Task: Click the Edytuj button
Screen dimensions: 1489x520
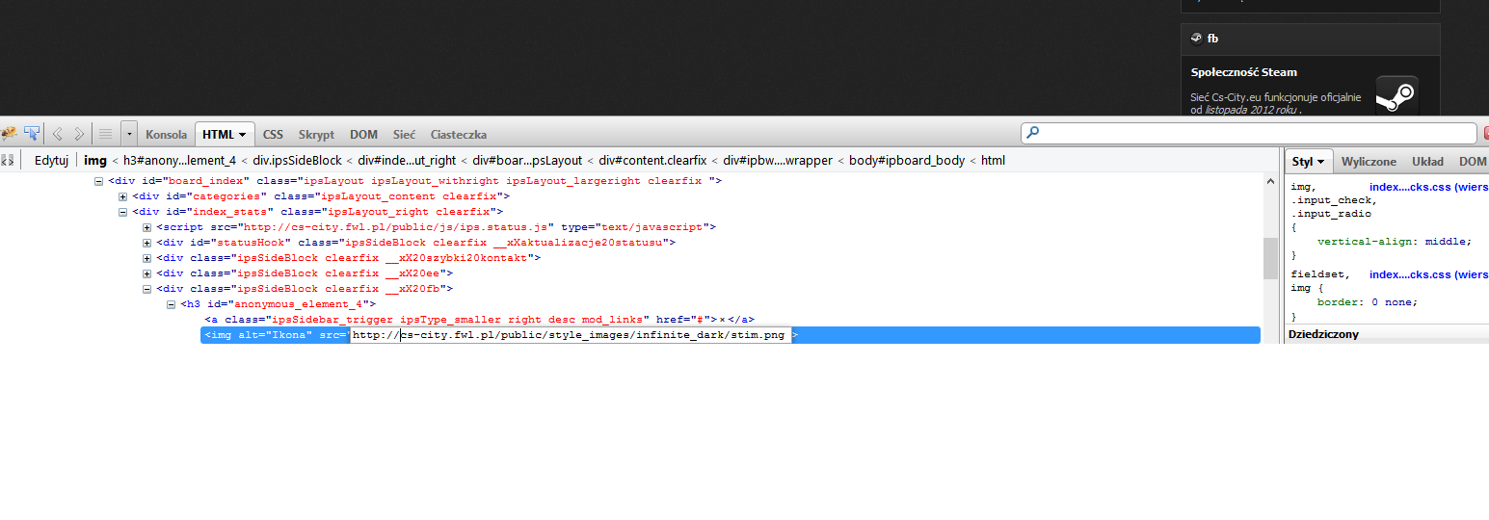Action: click(x=51, y=160)
